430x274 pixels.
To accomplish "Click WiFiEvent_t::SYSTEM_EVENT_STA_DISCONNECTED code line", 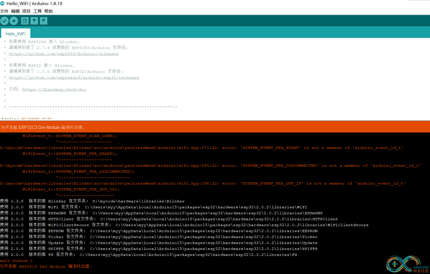I will tap(79, 172).
